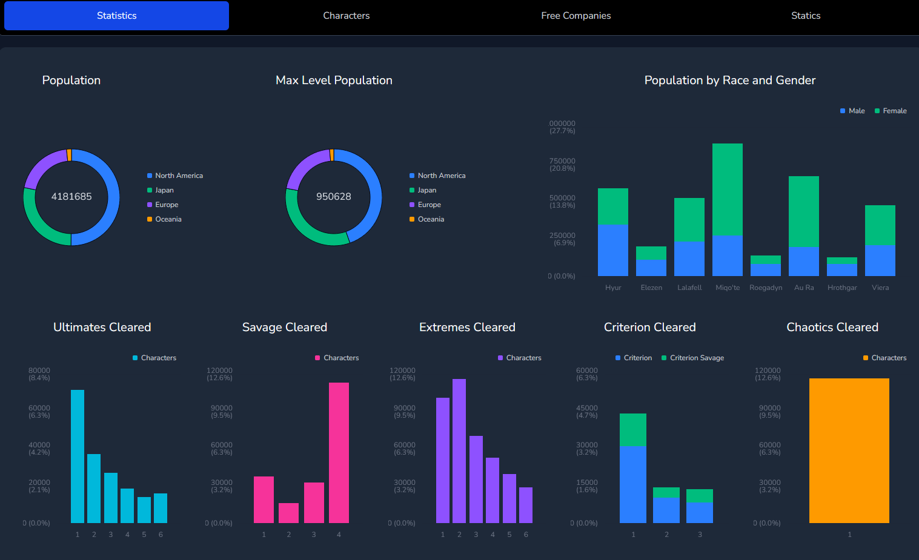This screenshot has width=919, height=560.
Task: Toggle Characters legend in Ultimates Cleared chart
Action: coord(154,358)
